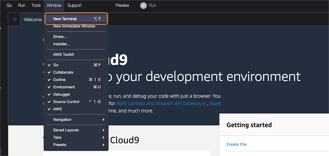
Task: Toggle the Outline panel visibility
Action: coord(59,80)
